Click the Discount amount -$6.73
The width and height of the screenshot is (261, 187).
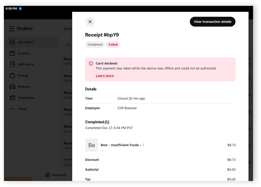tap(231, 160)
